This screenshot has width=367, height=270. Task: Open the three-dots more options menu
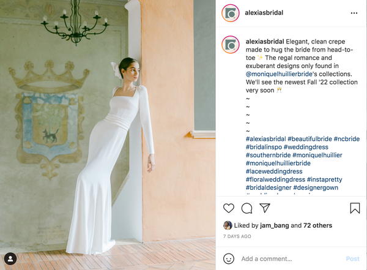point(354,13)
